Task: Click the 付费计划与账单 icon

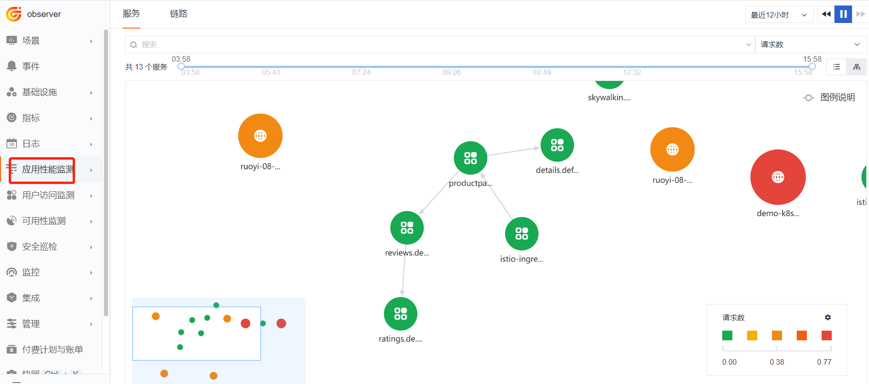Action: 12,350
